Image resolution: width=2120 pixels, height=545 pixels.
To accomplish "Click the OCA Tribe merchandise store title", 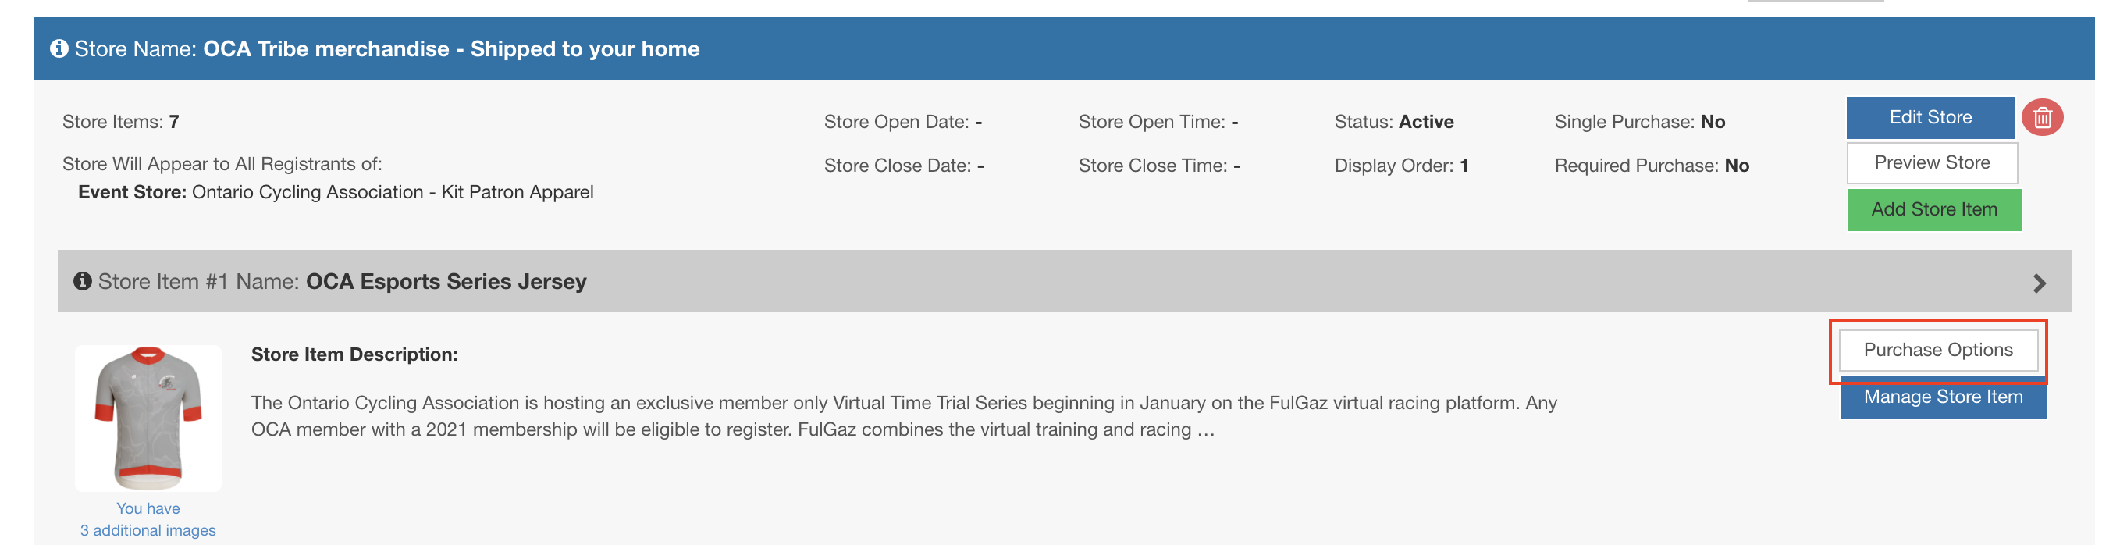I will (x=451, y=49).
